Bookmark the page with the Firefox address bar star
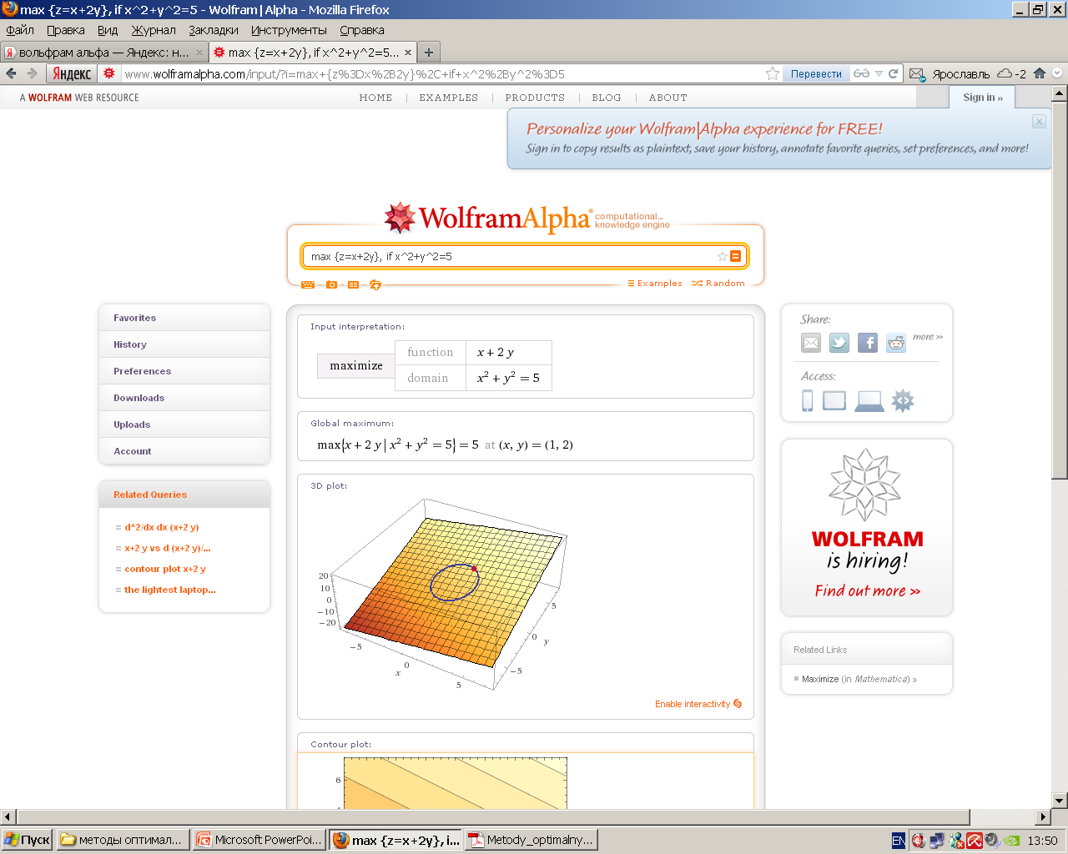Viewport: 1068px width, 854px height. [x=773, y=73]
